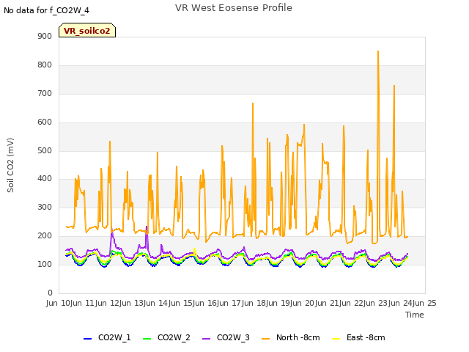
Task: Click the Jun 18 x-axis label
Action: click(255, 303)
